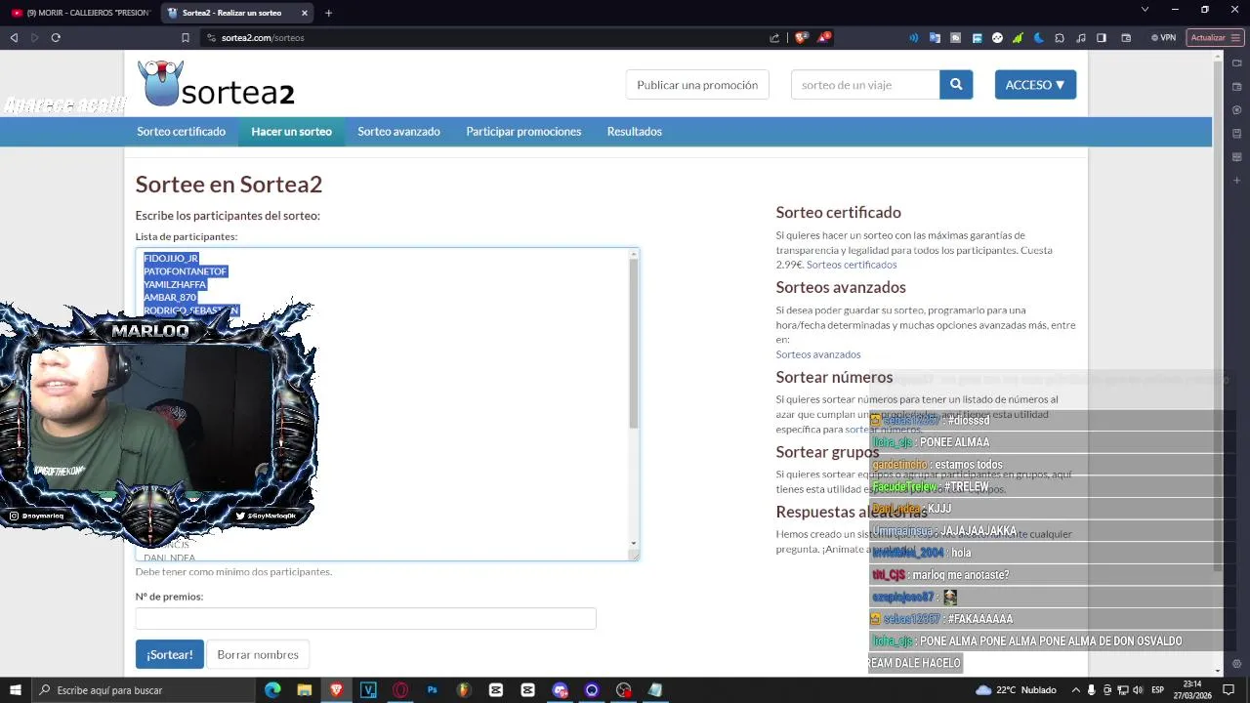
Task: Click the YAMILZHAFFA participant line
Action: point(175,284)
